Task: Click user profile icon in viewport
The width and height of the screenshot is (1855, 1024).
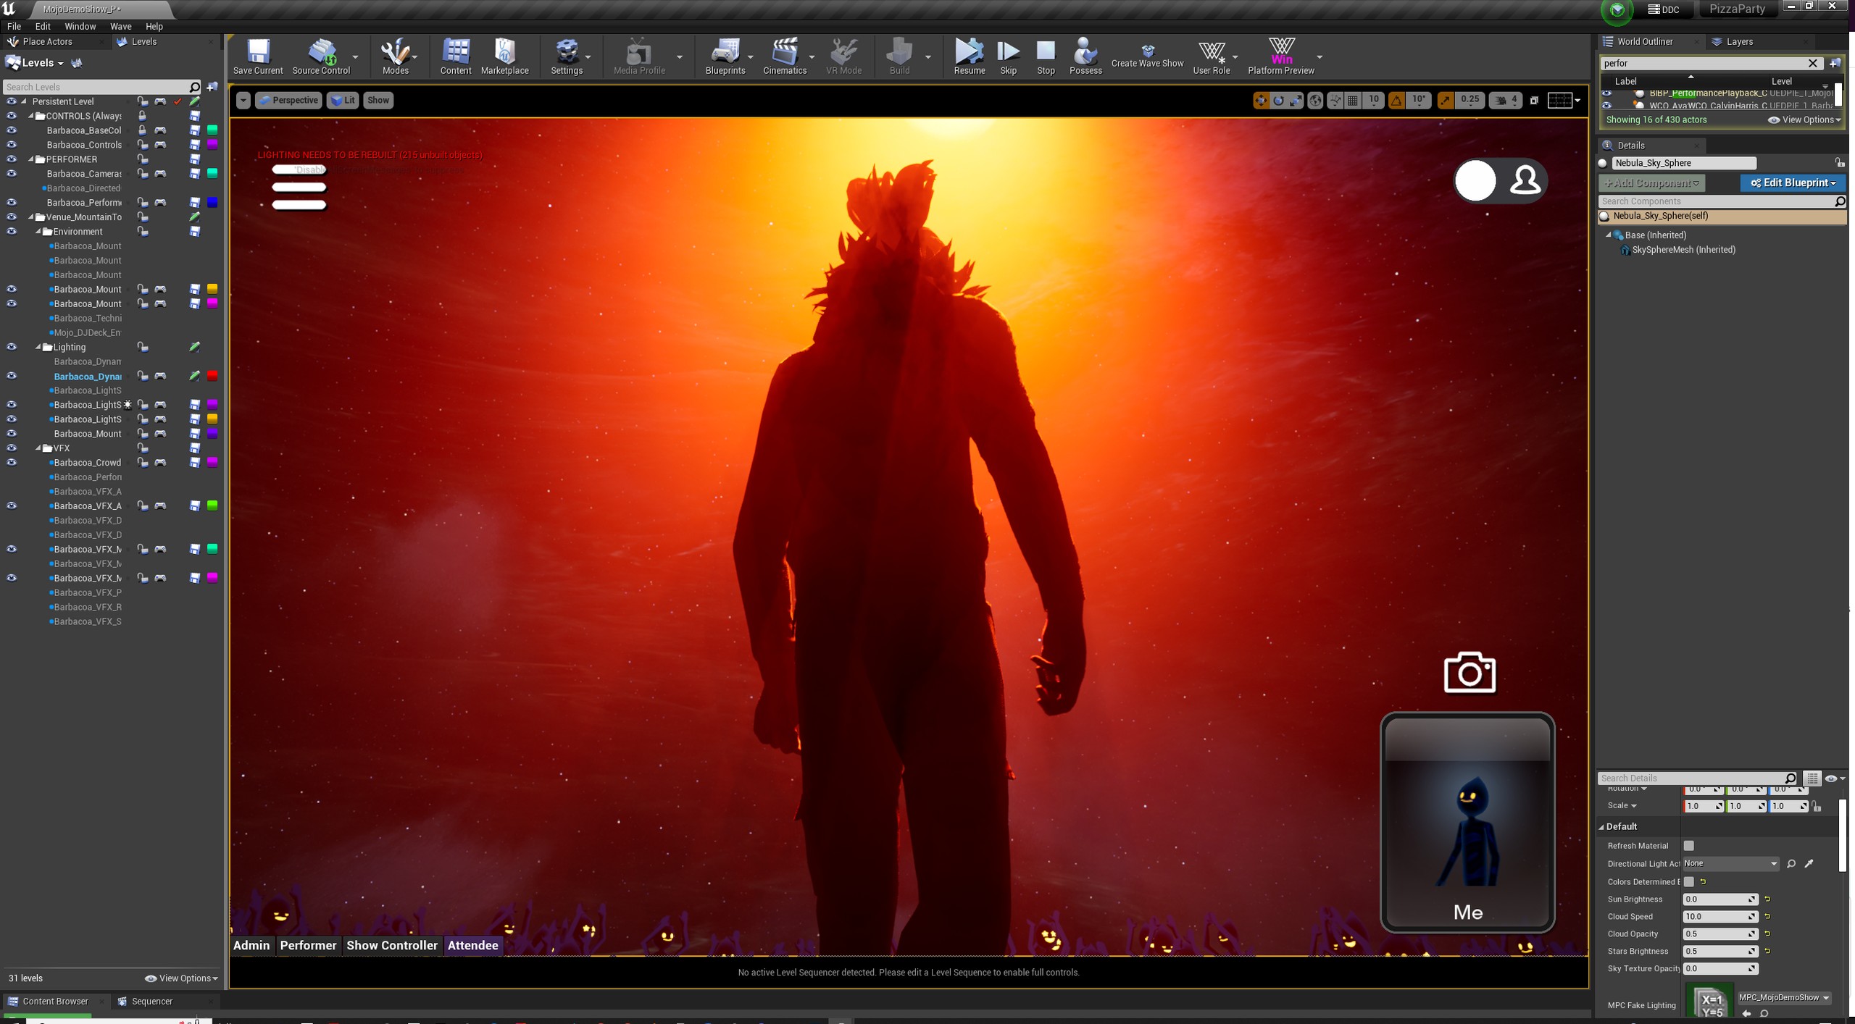Action: [1525, 180]
